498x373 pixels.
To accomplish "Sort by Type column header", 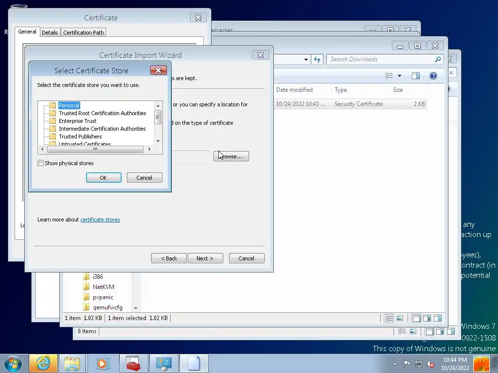I will coord(341,90).
